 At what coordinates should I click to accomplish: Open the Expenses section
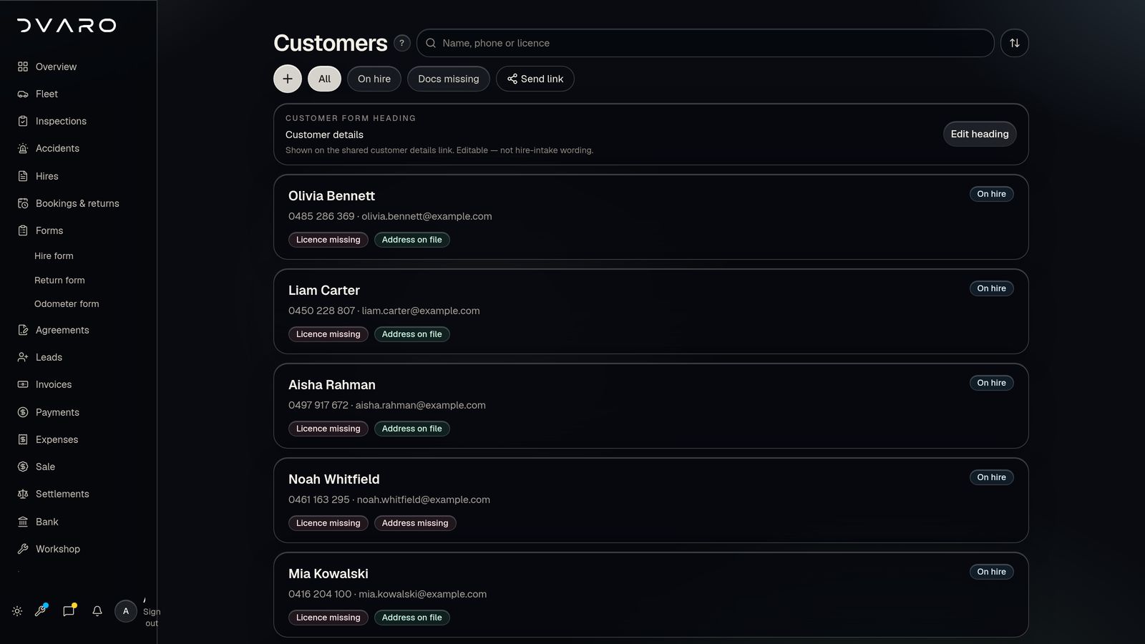pyautogui.click(x=48, y=439)
